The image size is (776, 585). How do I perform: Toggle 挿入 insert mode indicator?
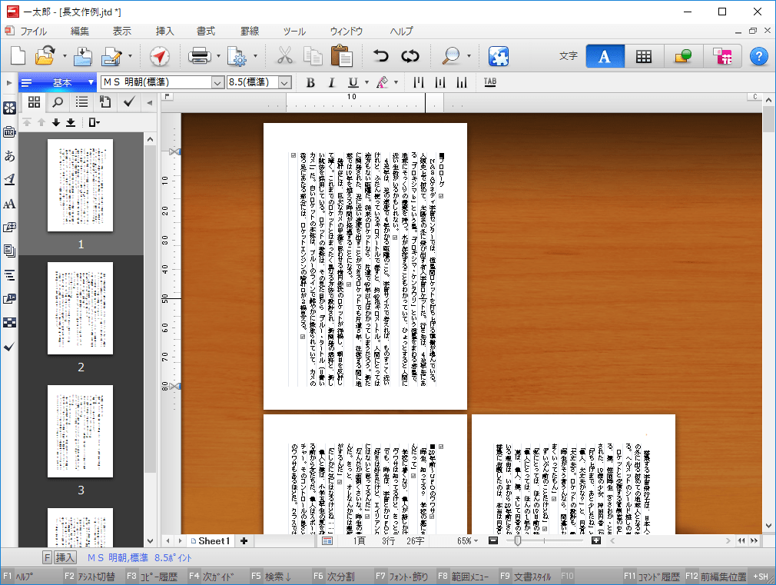pyautogui.click(x=65, y=558)
